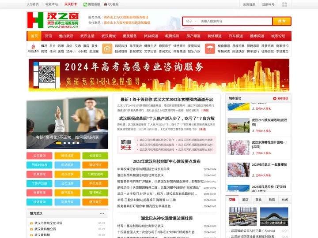
Task: Click the 机场航班 button
Action: [67, 165]
